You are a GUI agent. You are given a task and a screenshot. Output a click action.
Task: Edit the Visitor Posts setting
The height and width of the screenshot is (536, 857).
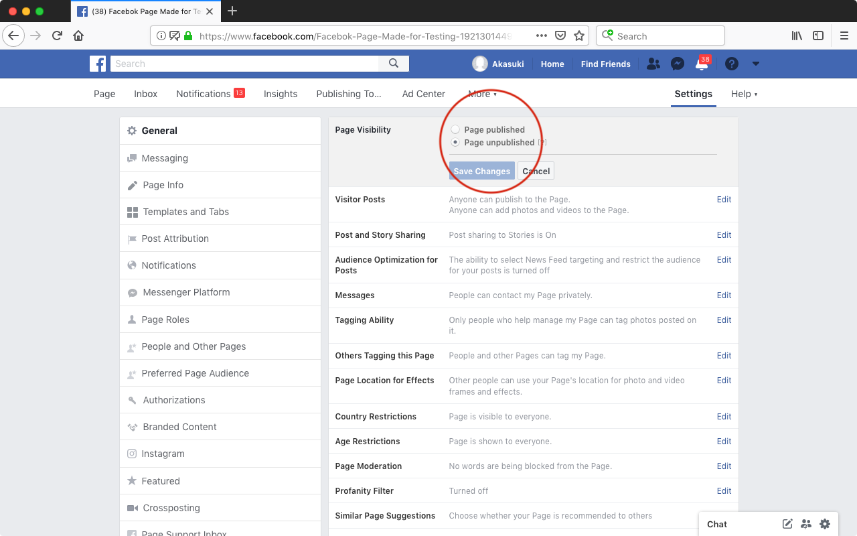[x=724, y=199]
